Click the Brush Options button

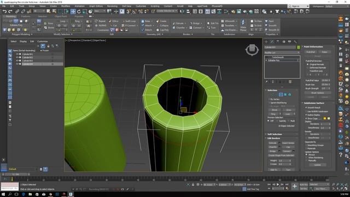click(x=317, y=92)
